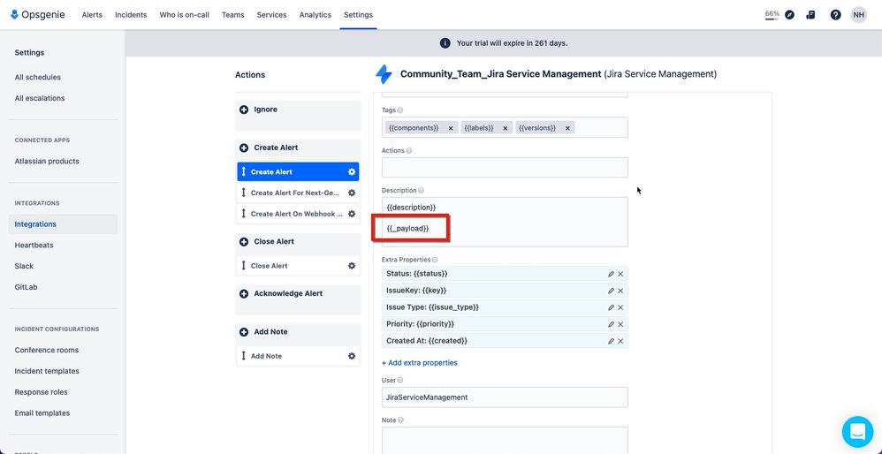Click the 66% progress indicator
This screenshot has width=882, height=454.
[772, 15]
